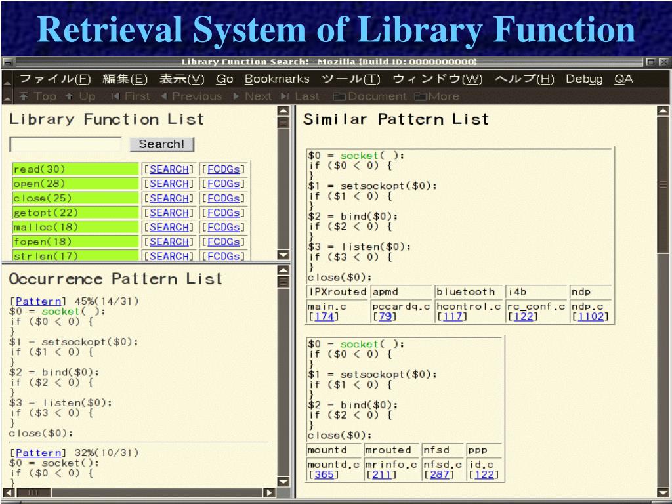Viewport: 672px width, 504px height.
Task: Click FCDGs link for getopt(22)
Action: [223, 213]
